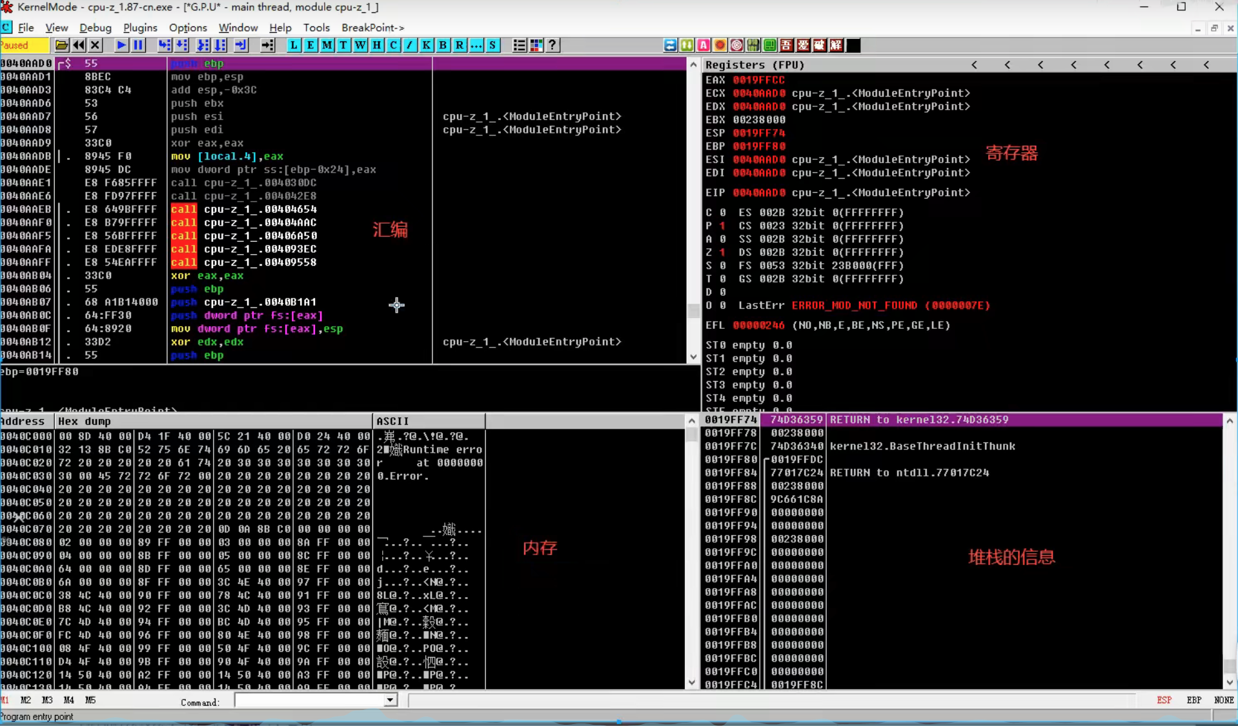This screenshot has width=1238, height=726.
Task: Click the orange red-dot plugin icon
Action: tap(720, 45)
